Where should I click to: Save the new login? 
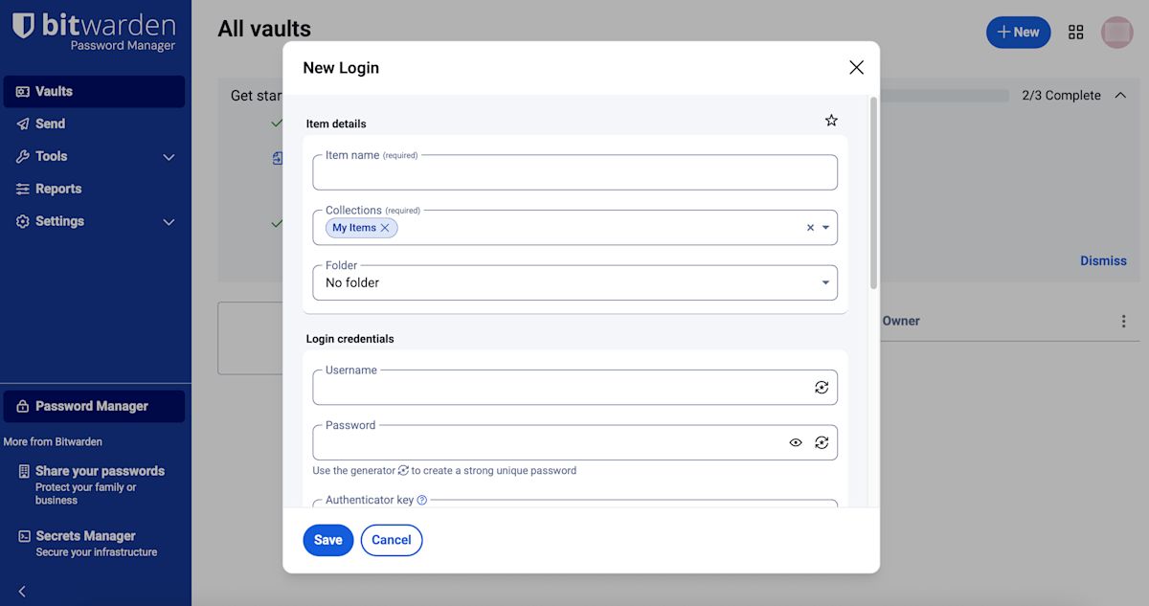(x=327, y=540)
